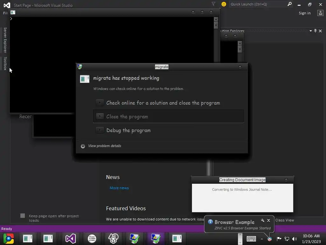The height and width of the screenshot is (245, 326).
Task: Open the File menu
Action: point(5,13)
